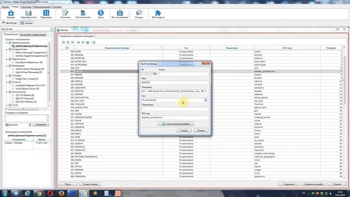Viewport: 350px width, 197px height.
Task: Open the Отзывы speech-bubble icon
Action: coord(139,14)
